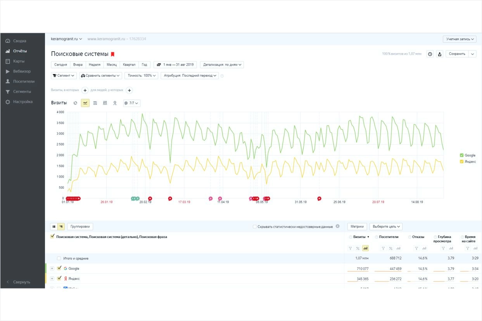The image size is (482, 321).
Task: Open 'Атрибуция: Последний переход' dropdown
Action: pos(190,76)
